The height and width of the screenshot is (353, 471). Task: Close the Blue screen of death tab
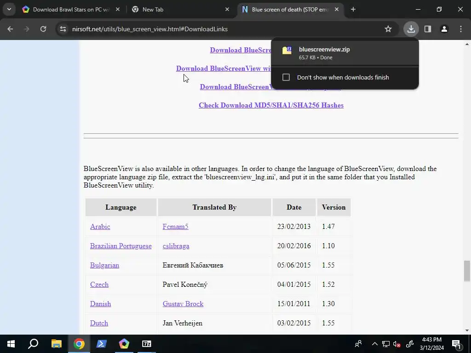(x=337, y=10)
